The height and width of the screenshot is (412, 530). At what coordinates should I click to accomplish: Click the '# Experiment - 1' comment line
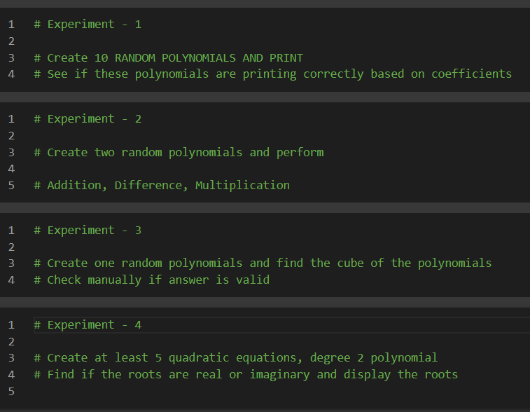88,25
